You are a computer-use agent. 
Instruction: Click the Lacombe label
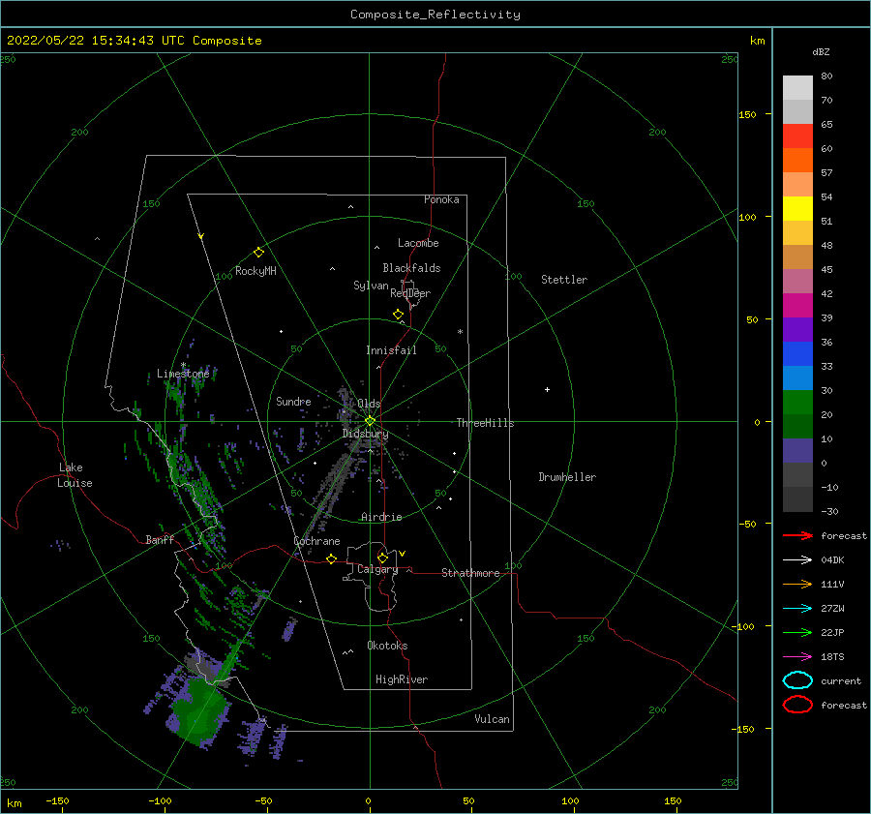click(x=418, y=243)
